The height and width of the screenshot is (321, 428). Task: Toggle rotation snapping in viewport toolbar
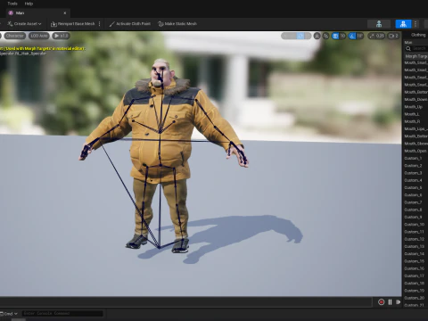(352, 36)
